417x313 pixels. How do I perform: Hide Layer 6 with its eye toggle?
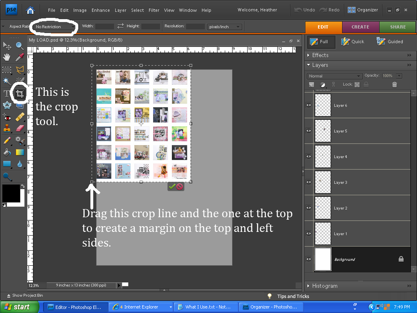click(x=309, y=105)
